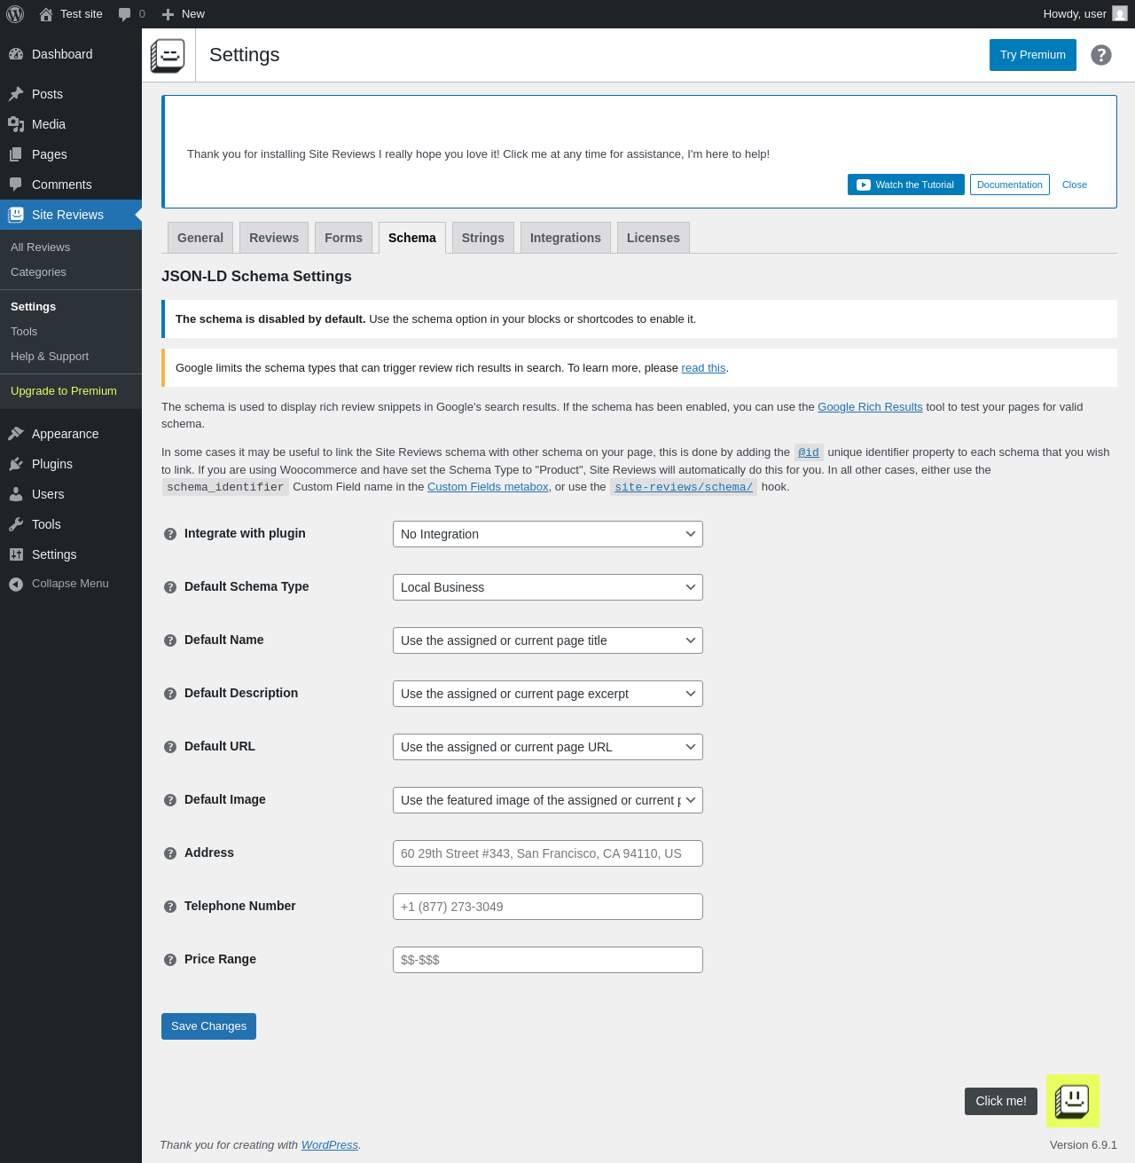The image size is (1135, 1163).
Task: Open the comments bubble in admin bar
Action: click(125, 14)
